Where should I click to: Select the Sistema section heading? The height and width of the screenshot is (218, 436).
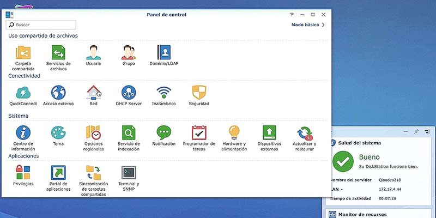(x=19, y=116)
